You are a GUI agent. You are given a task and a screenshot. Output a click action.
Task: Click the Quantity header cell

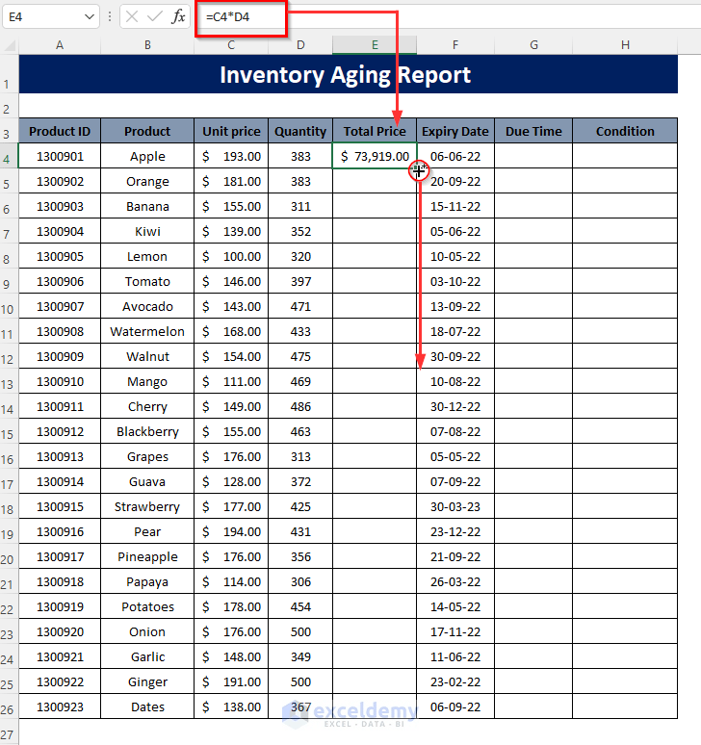coord(300,131)
